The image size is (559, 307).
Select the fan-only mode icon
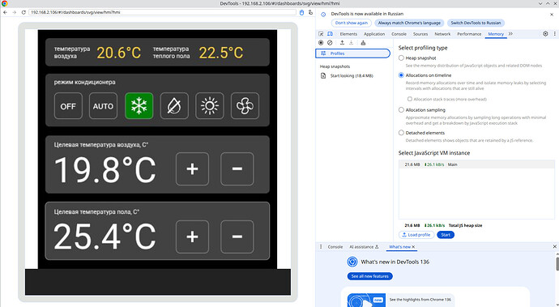click(x=245, y=106)
